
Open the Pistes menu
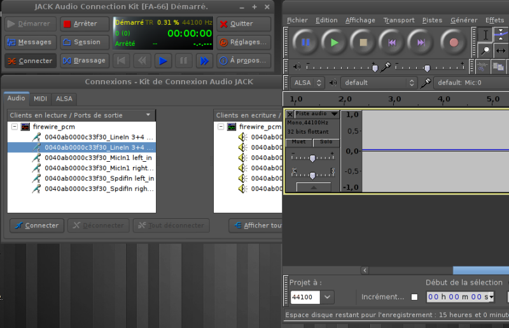tap(432, 20)
